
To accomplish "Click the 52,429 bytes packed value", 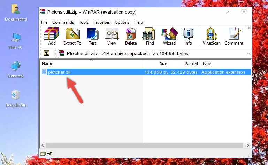I will (184, 72).
